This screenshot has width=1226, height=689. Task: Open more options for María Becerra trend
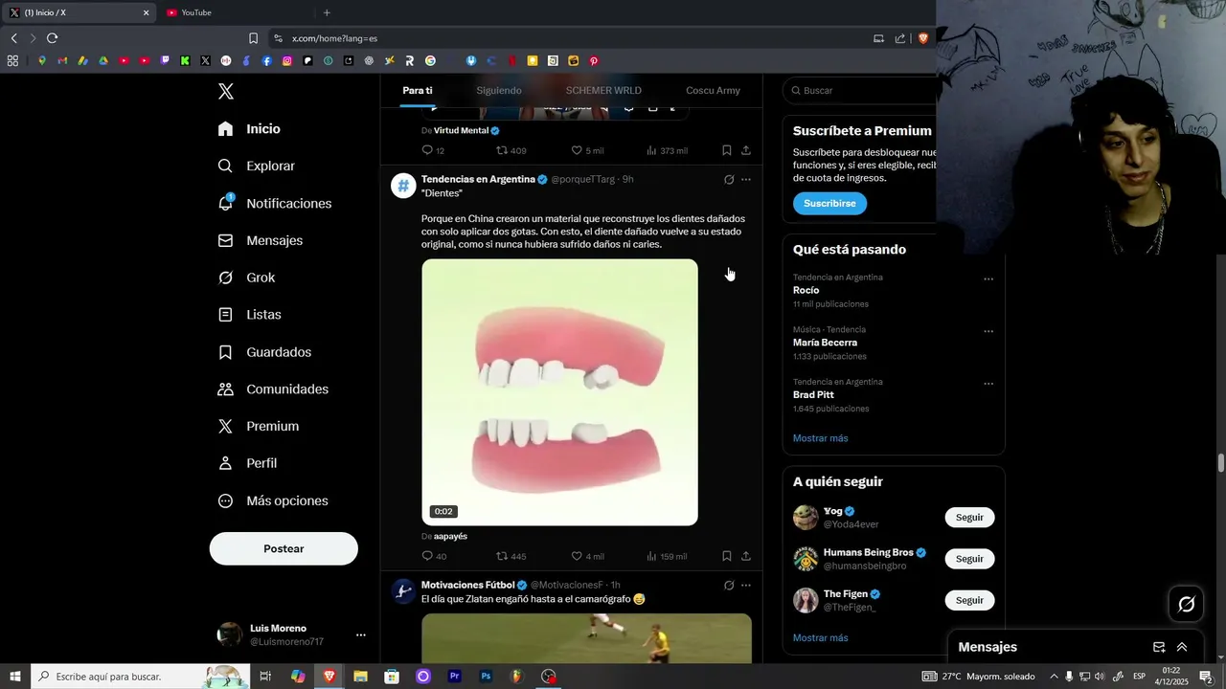click(988, 332)
